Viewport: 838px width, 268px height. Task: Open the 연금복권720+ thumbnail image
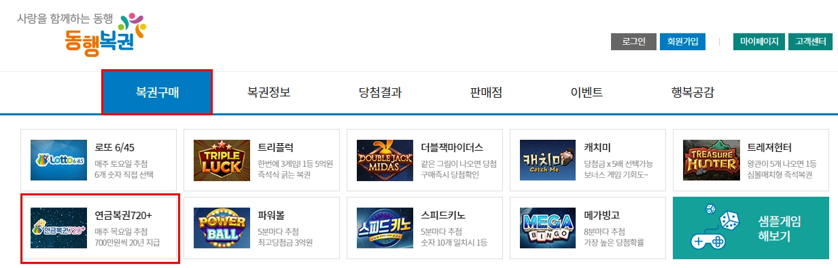point(58,228)
